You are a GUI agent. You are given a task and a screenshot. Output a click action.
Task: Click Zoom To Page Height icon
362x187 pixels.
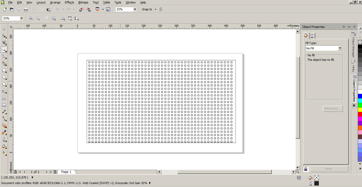pos(77,18)
